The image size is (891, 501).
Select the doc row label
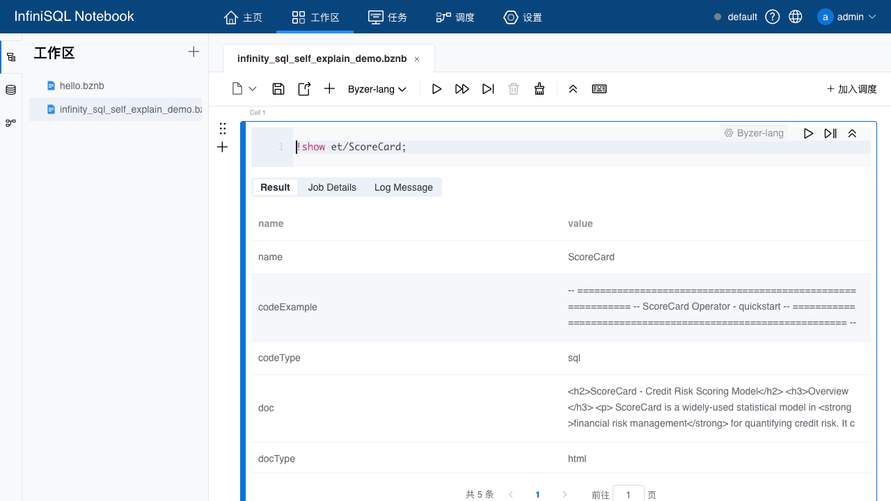point(266,408)
